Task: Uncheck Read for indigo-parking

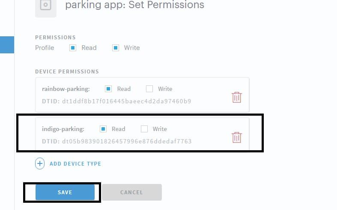Action: click(103, 129)
